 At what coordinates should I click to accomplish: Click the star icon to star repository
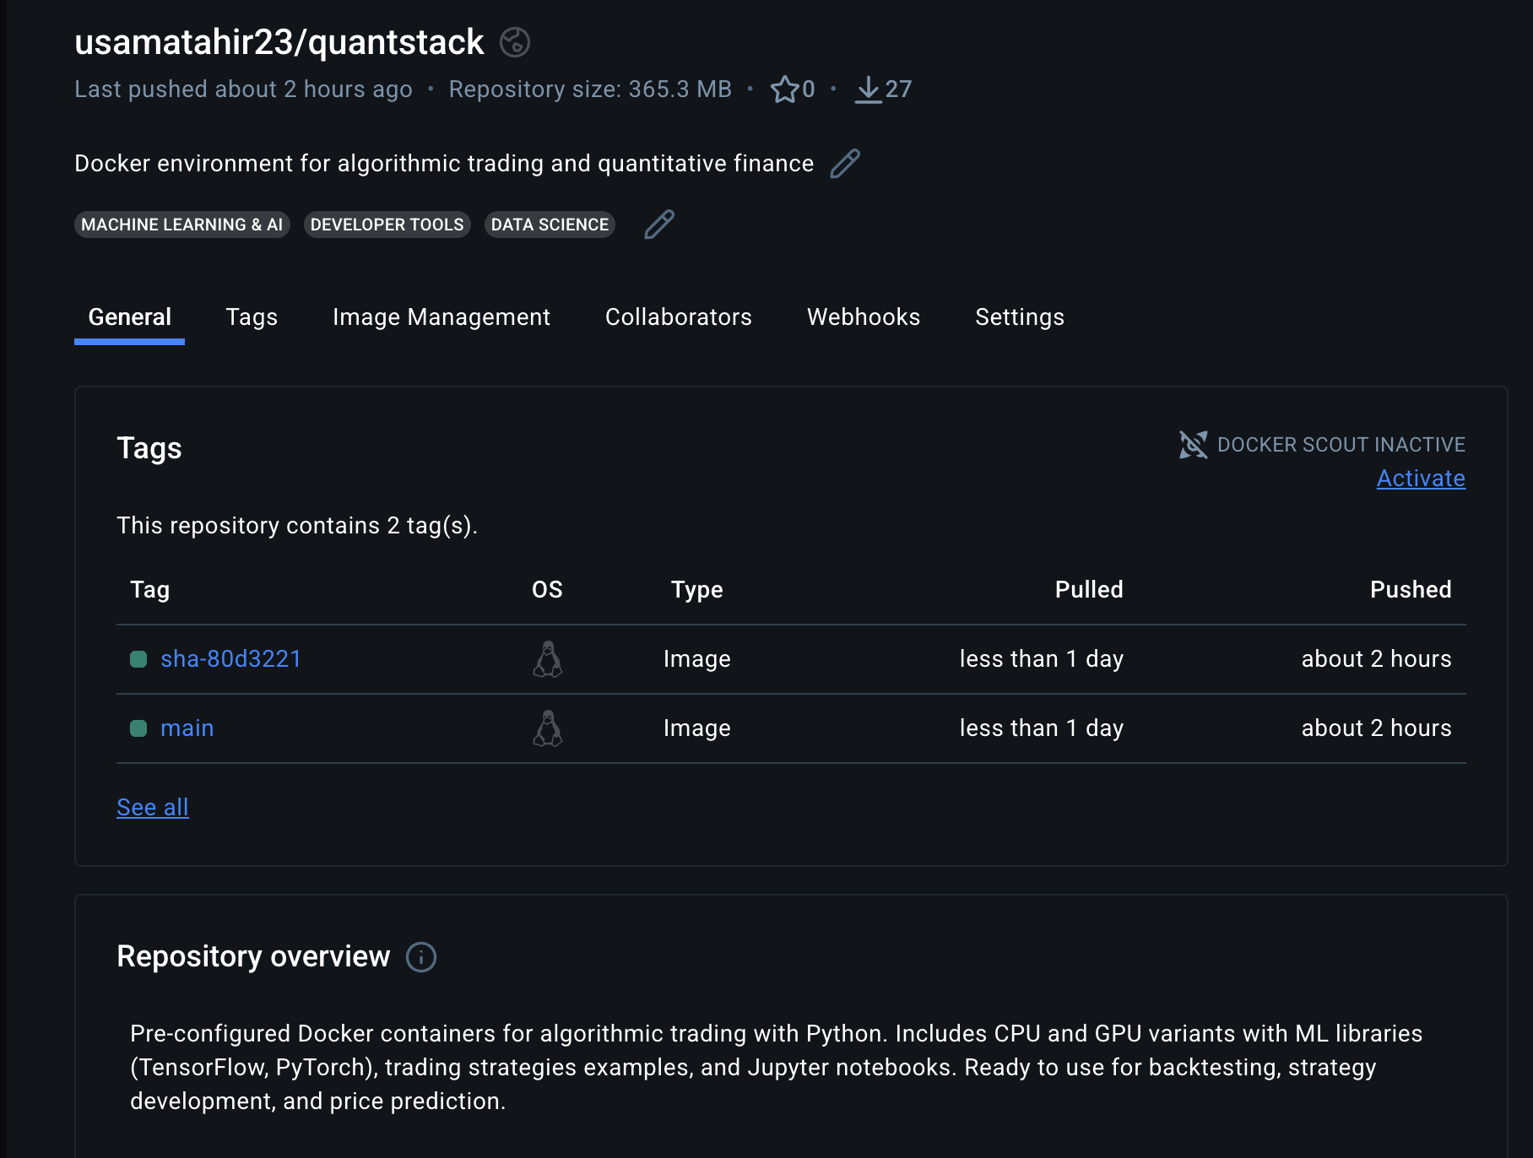pos(784,89)
